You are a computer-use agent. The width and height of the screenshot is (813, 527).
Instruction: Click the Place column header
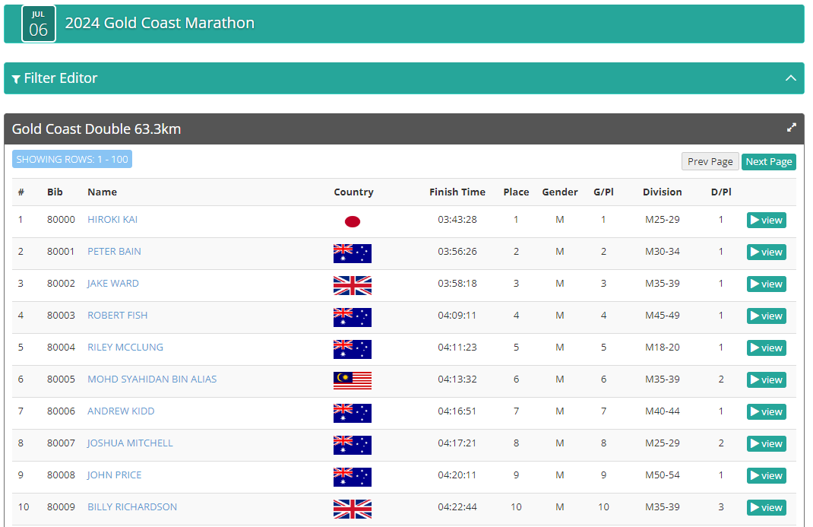(516, 192)
